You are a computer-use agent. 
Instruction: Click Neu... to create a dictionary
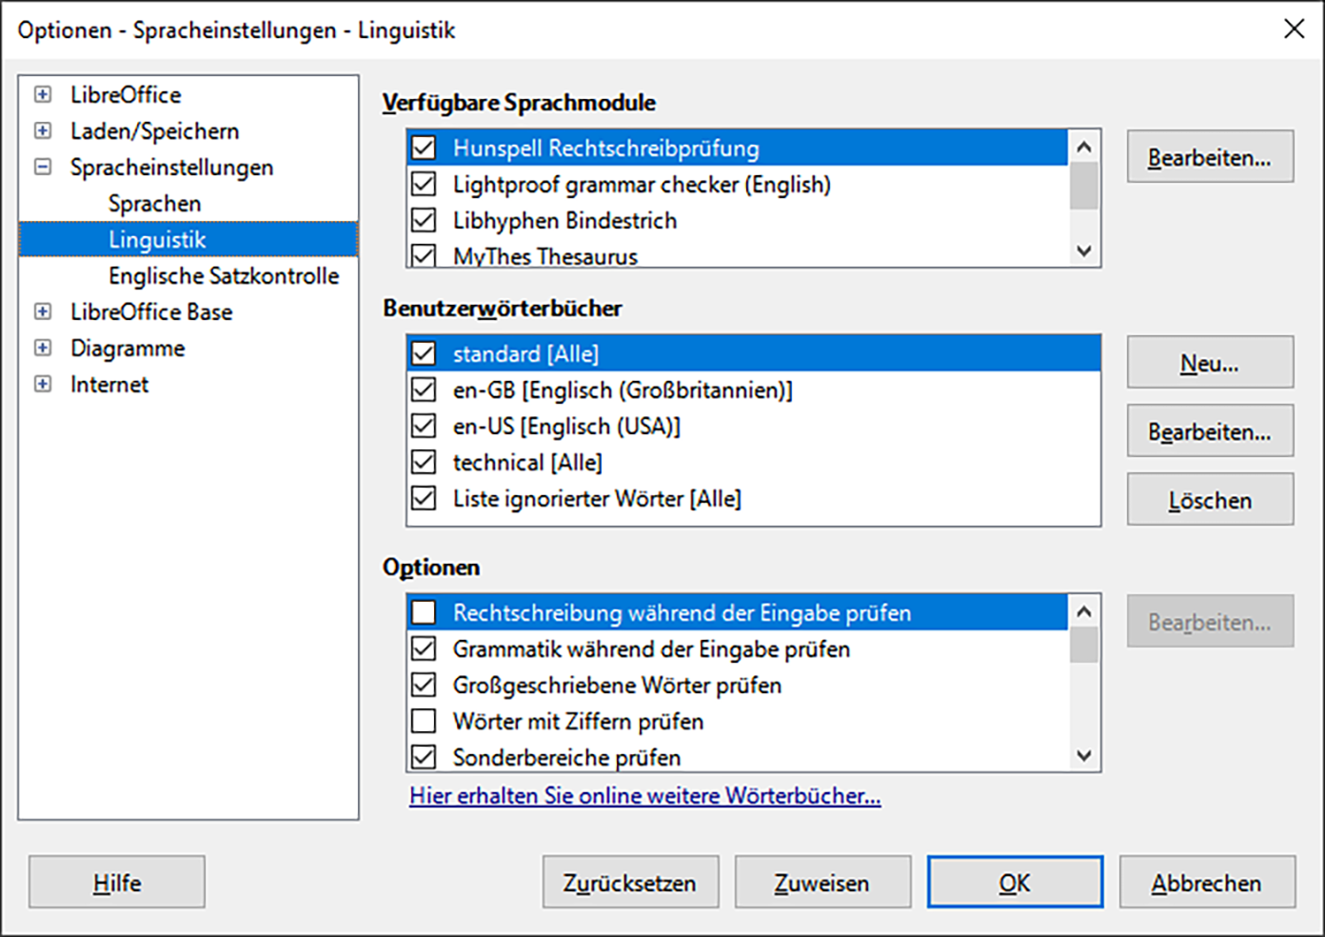1209,363
